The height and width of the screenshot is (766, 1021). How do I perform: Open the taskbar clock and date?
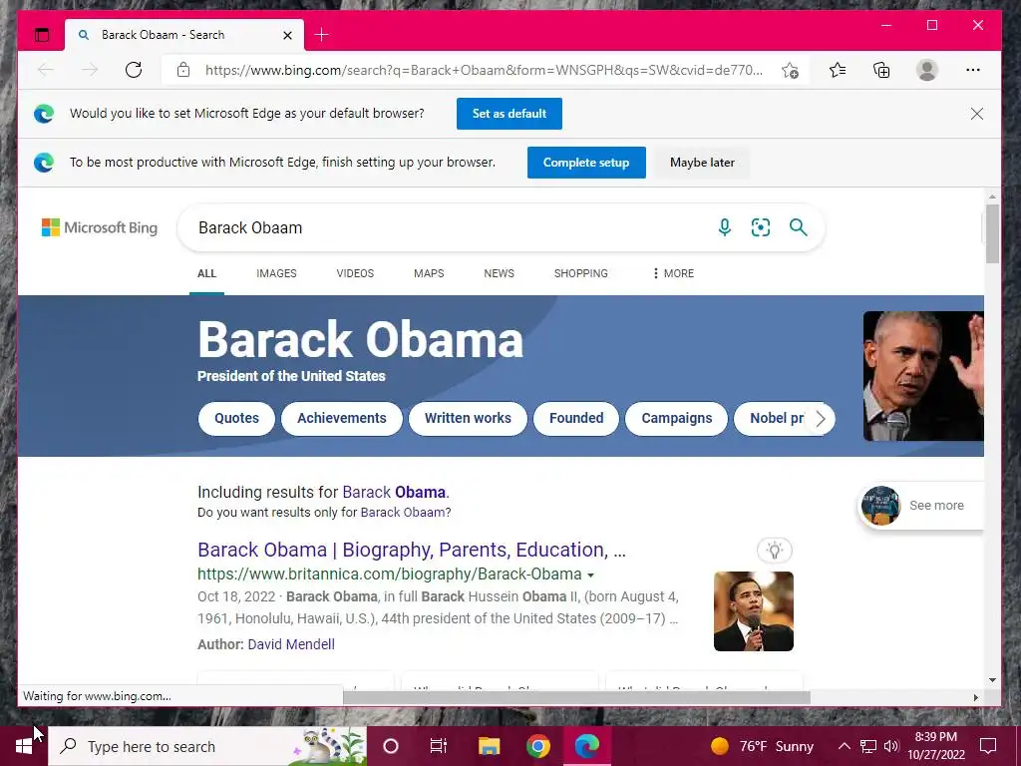click(935, 746)
